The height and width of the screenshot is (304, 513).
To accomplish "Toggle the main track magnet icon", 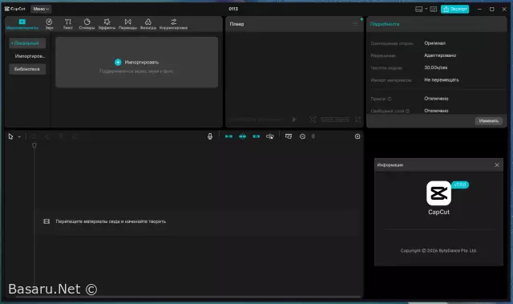I will (x=228, y=136).
